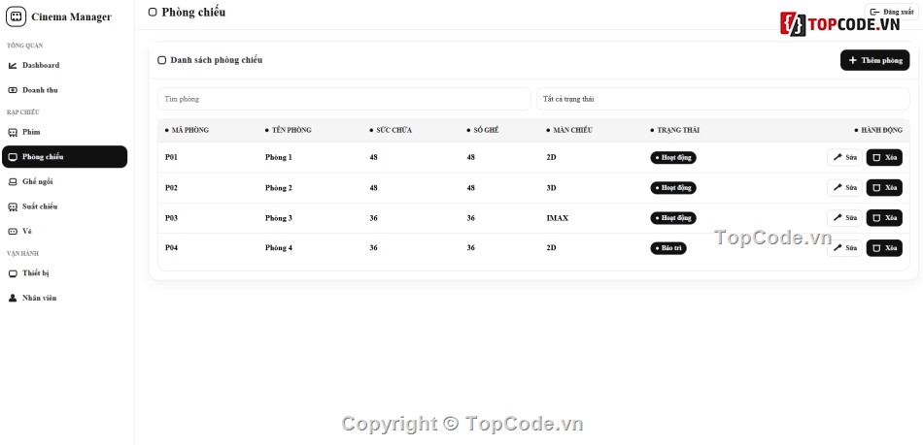Click room name Phòng 3

pyautogui.click(x=279, y=218)
